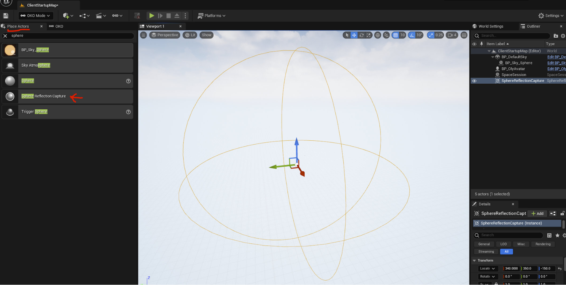
Task: Click the Play button in the toolbar
Action: [152, 16]
